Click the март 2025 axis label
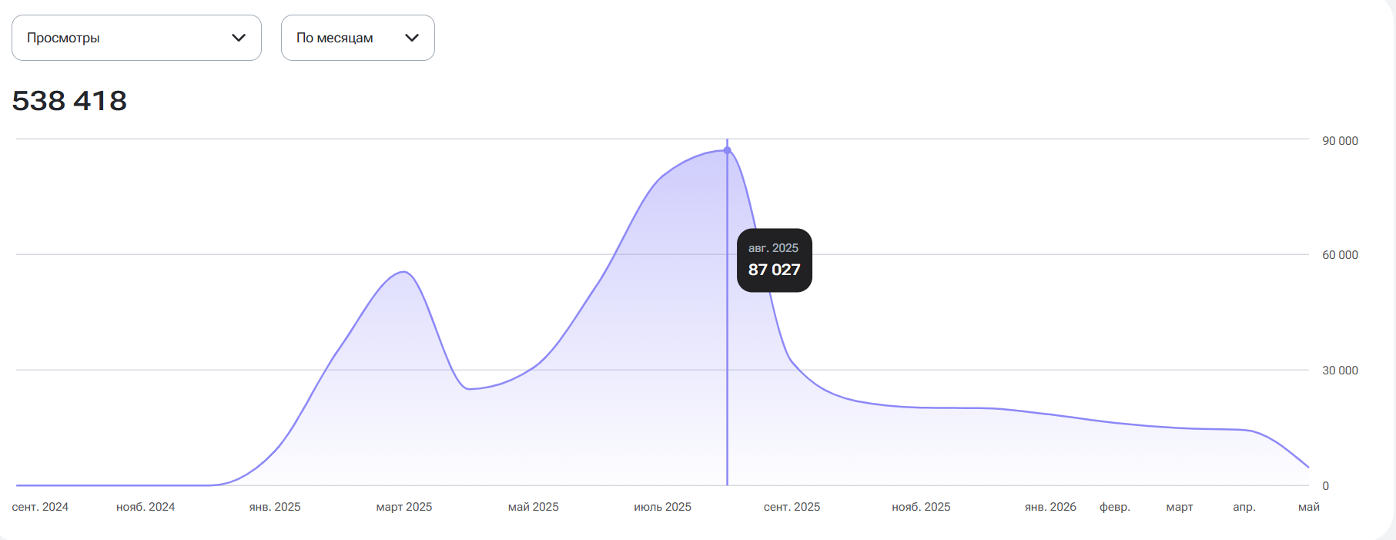Viewport: 1396px width, 540px height. tap(404, 507)
